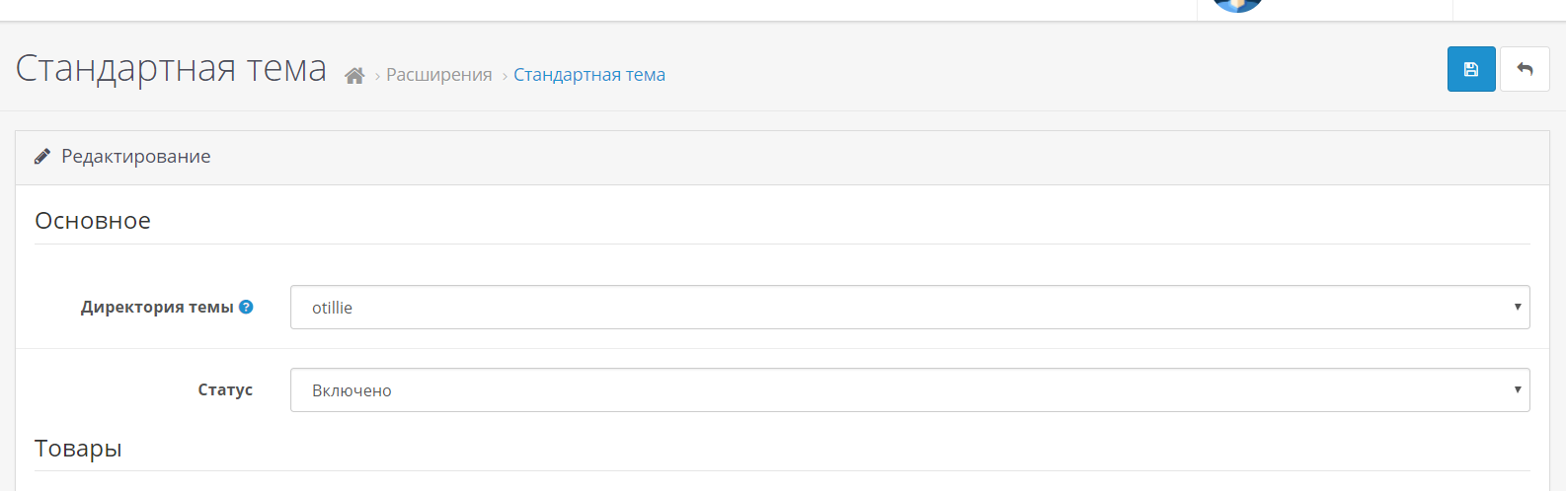1566x491 pixels.
Task: Click the Статус field label
Action: coord(225,389)
